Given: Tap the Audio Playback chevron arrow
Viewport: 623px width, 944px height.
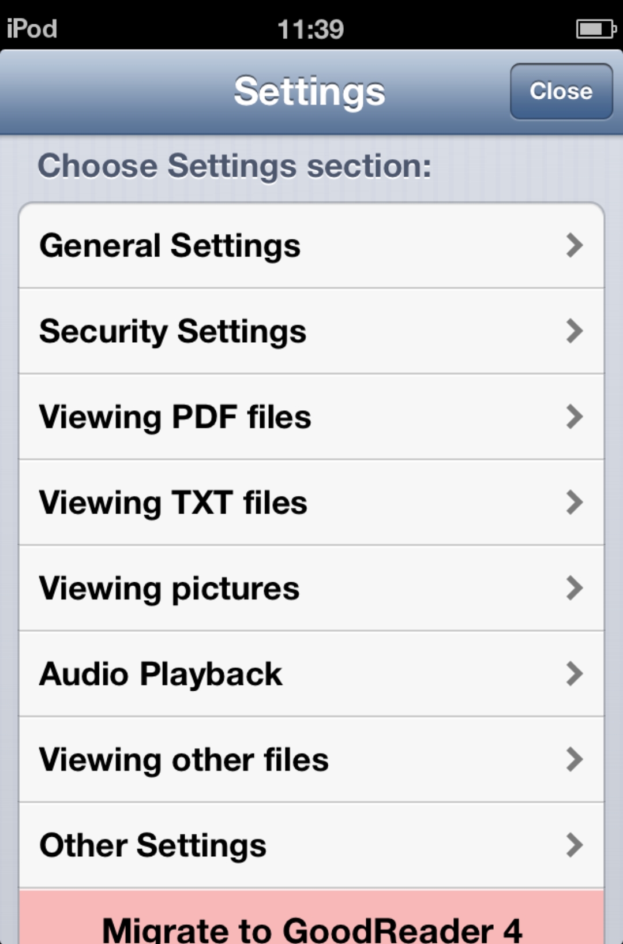Looking at the screenshot, I should click(575, 673).
